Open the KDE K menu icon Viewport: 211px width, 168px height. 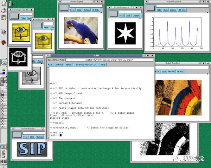pyautogui.click(x=4, y=3)
